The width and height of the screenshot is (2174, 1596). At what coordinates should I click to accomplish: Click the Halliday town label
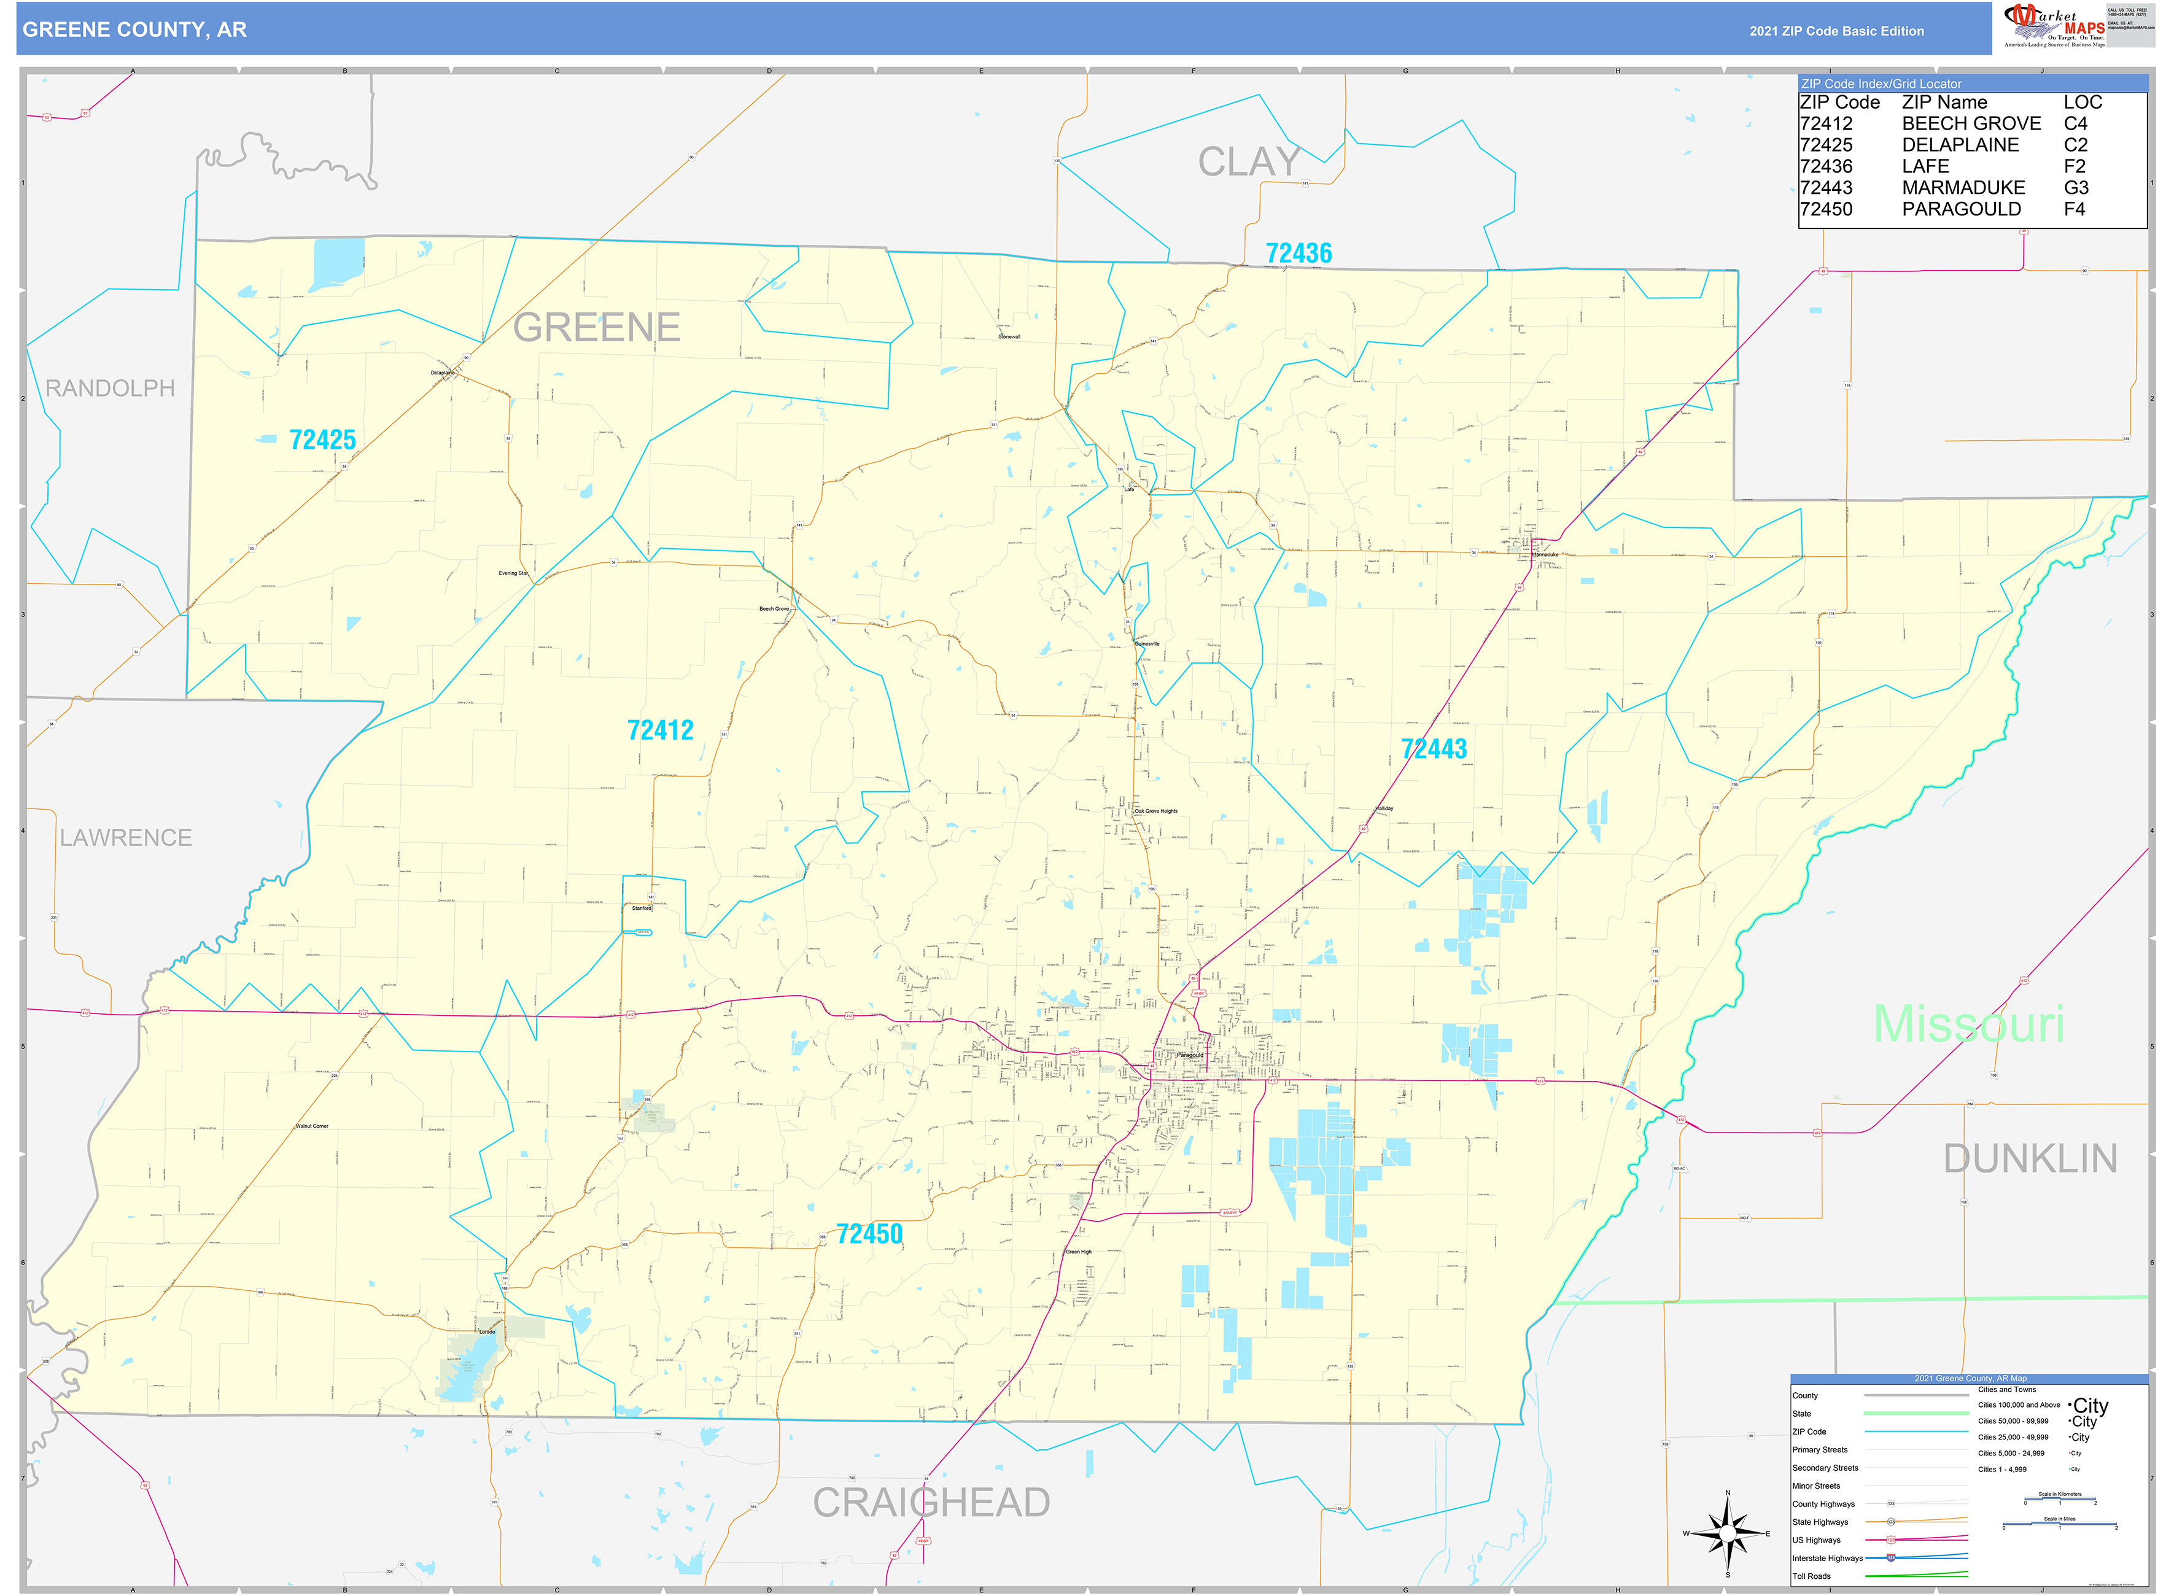(x=1384, y=808)
